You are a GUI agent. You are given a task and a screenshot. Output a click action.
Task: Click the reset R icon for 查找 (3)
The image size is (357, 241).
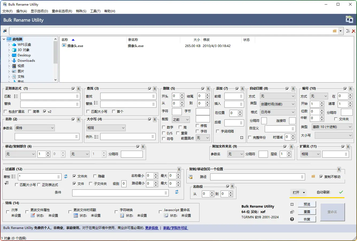pyautogui.click(x=155, y=89)
